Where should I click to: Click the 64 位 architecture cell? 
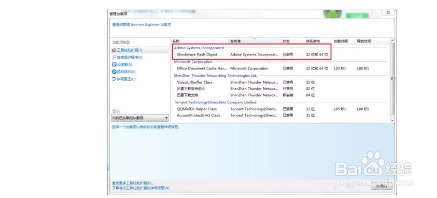[310, 95]
